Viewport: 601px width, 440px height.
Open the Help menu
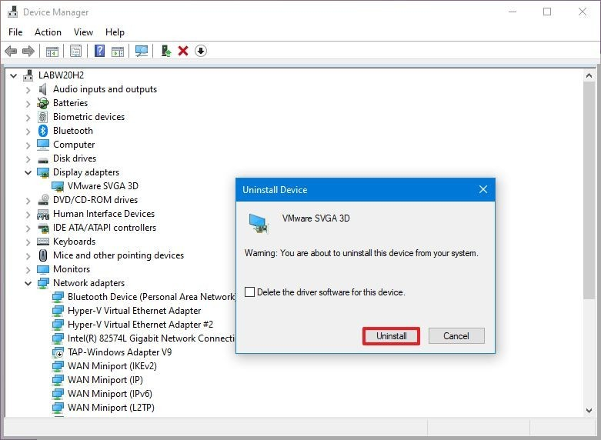point(115,32)
